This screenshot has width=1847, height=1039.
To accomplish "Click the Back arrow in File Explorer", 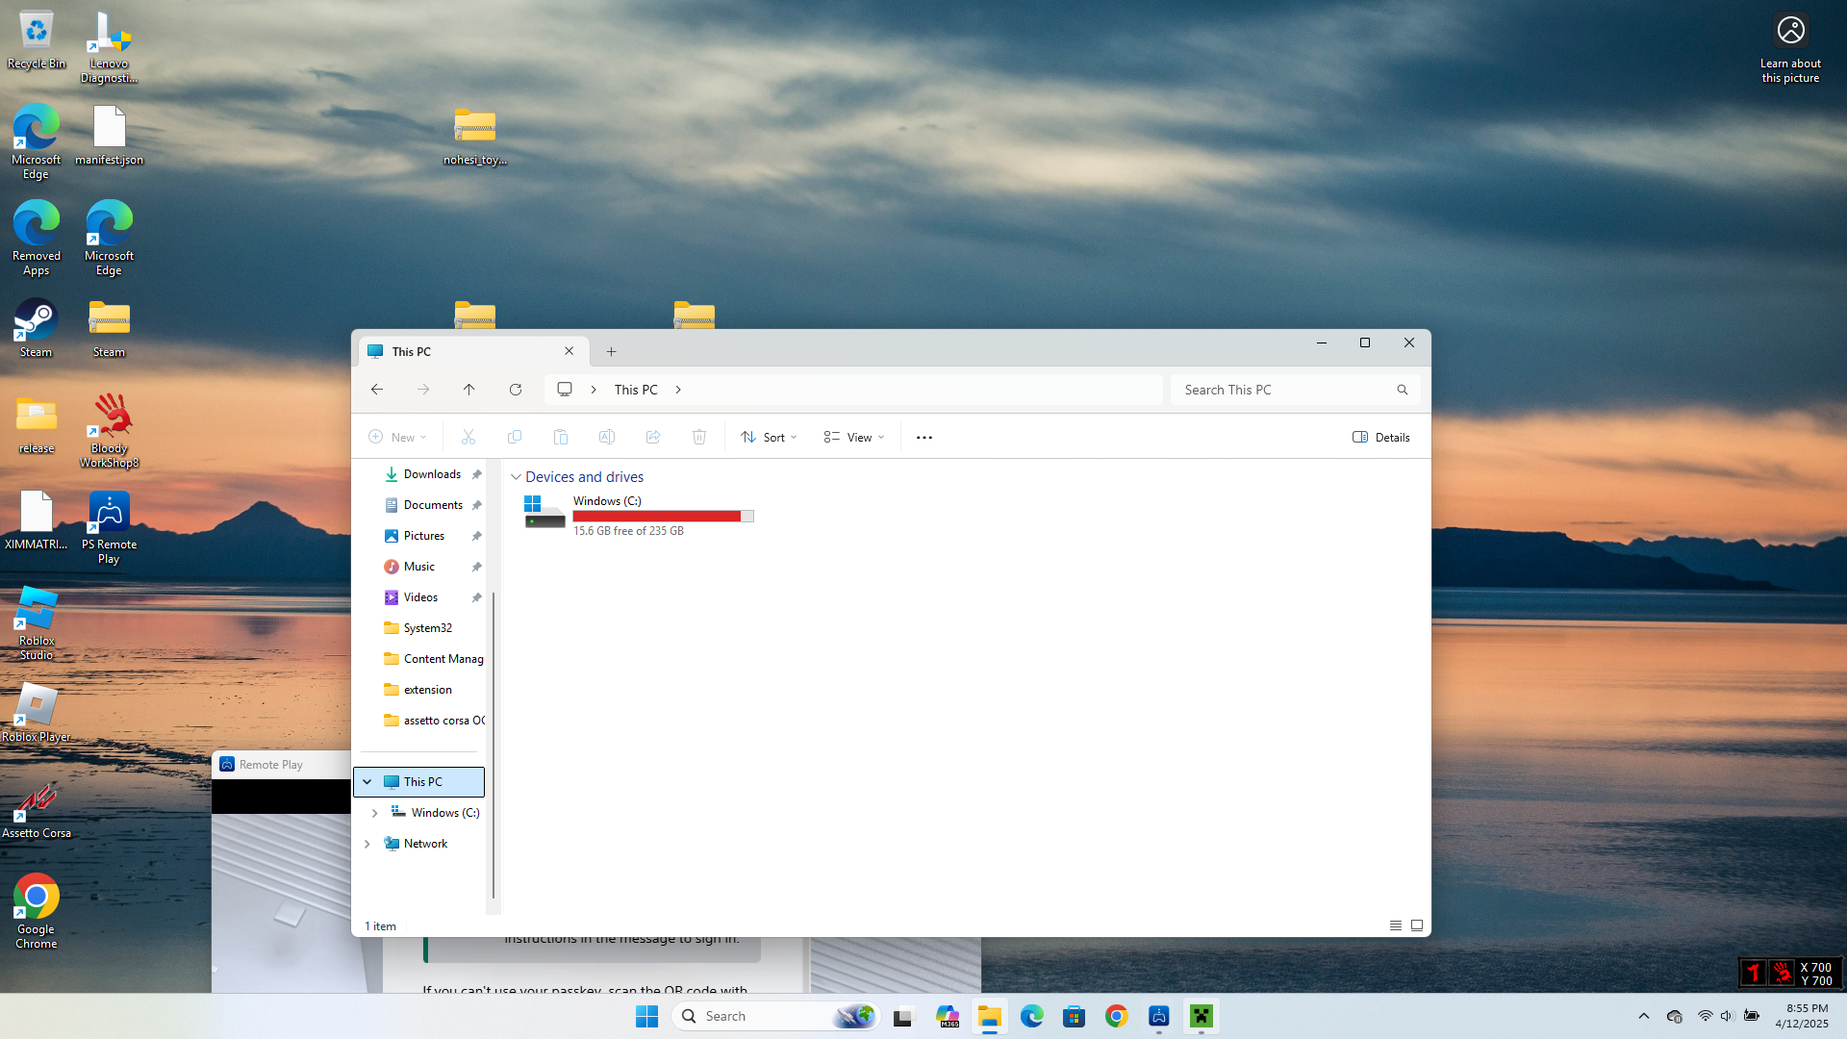I will click(x=377, y=390).
